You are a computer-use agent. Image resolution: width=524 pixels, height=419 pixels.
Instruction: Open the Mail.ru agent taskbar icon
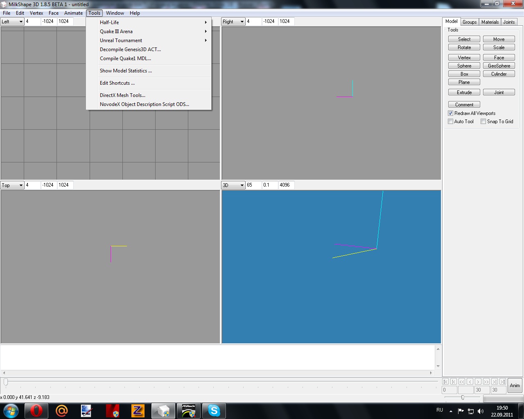61,411
